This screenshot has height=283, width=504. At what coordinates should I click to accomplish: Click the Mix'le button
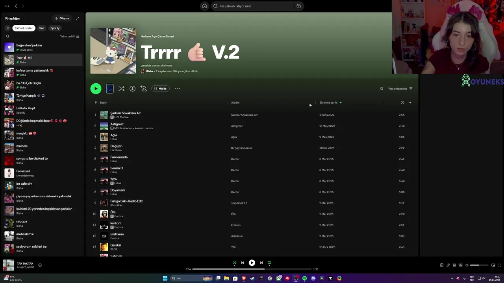pos(161,88)
